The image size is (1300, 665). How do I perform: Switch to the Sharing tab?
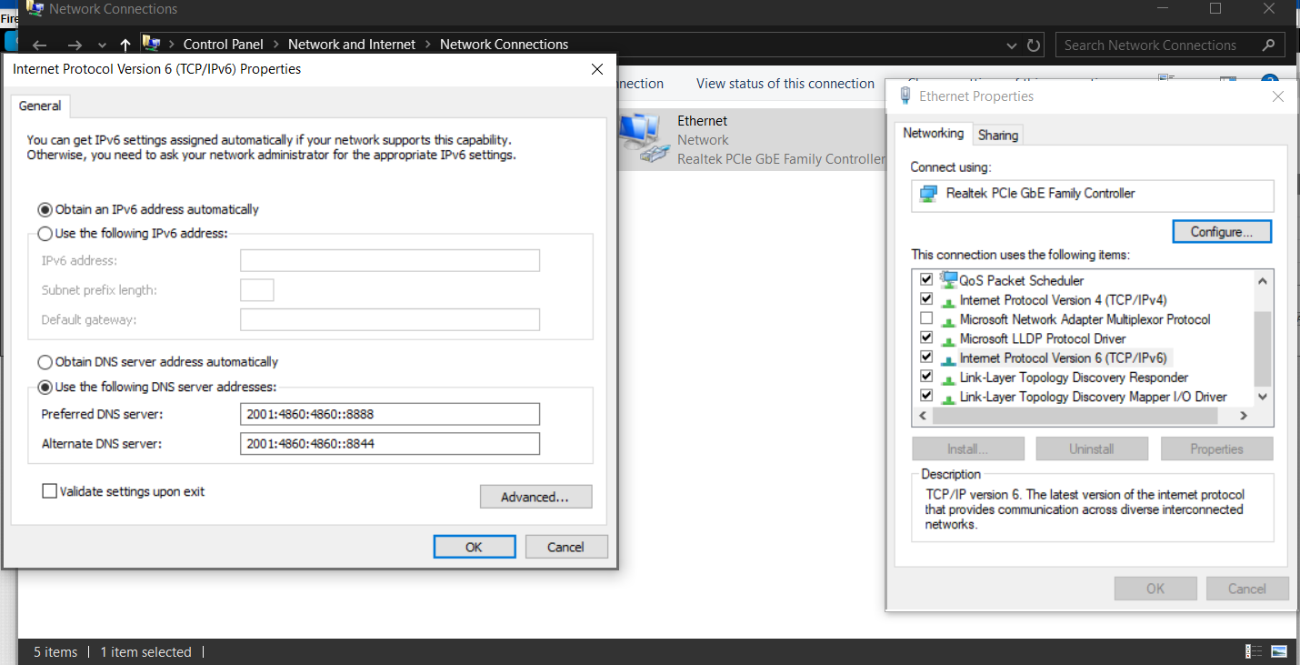997,135
